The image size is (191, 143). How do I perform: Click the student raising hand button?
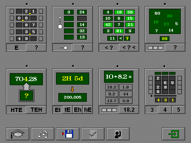(118, 134)
